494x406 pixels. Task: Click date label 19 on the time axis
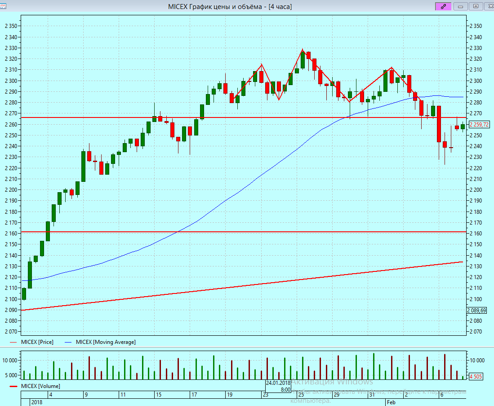(x=230, y=395)
